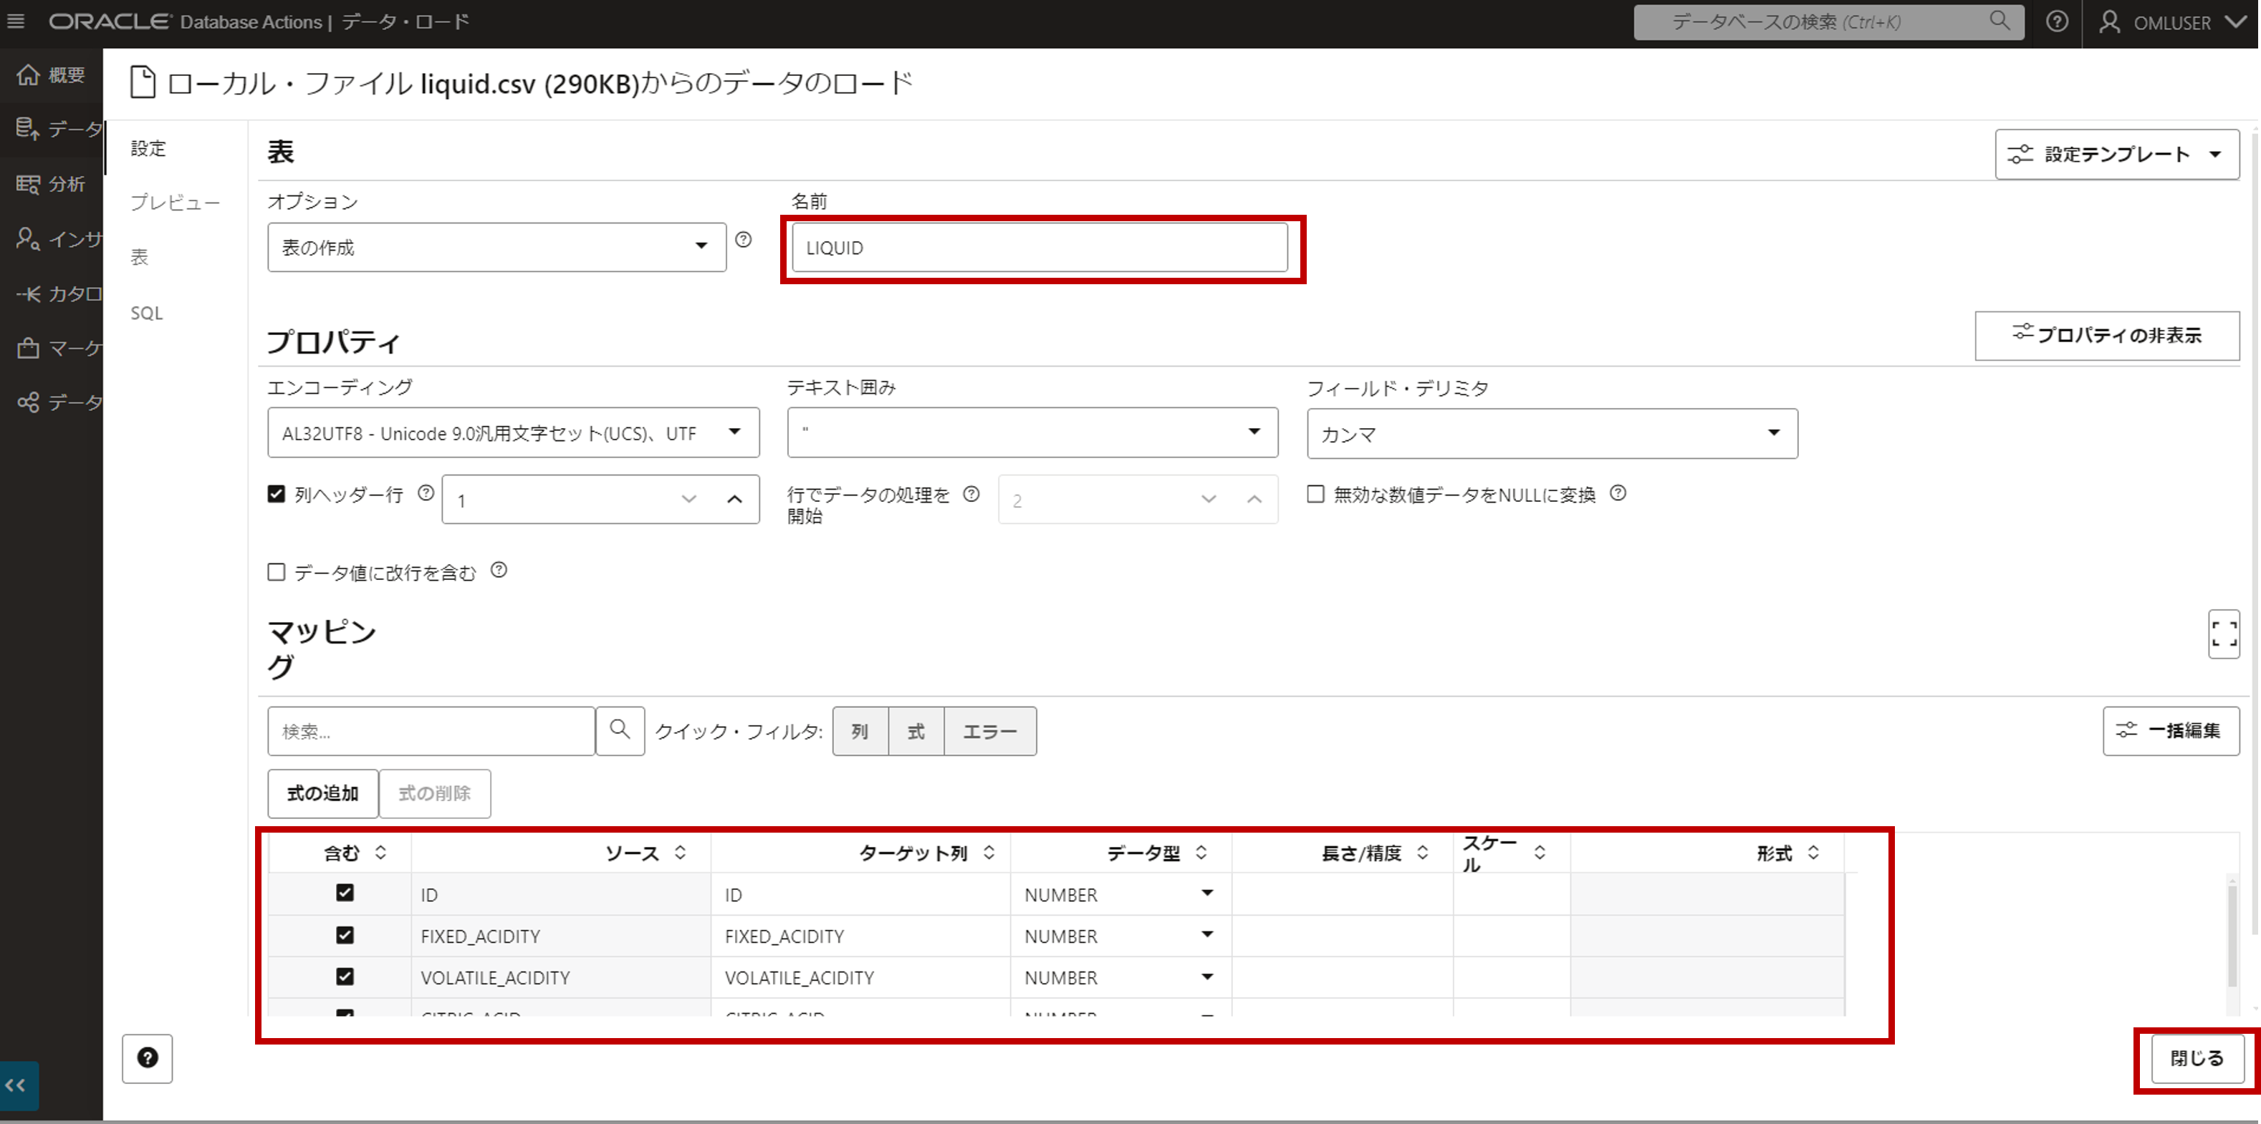Open data type dropdown for ID row
This screenshot has width=2261, height=1124.
point(1207,893)
